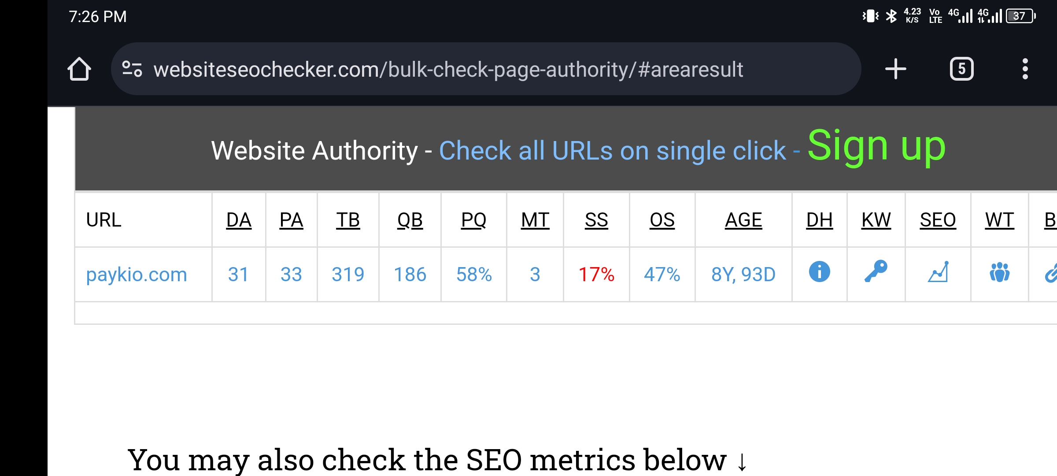Open a new tab with plus icon
The image size is (1057, 476).
pyautogui.click(x=895, y=69)
